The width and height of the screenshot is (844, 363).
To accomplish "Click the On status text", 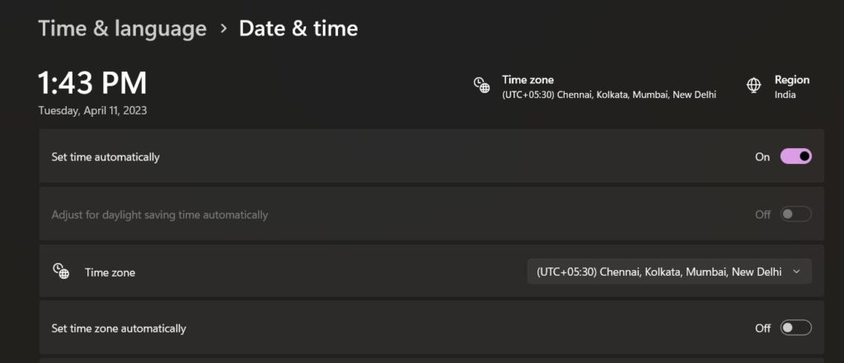I will [762, 156].
